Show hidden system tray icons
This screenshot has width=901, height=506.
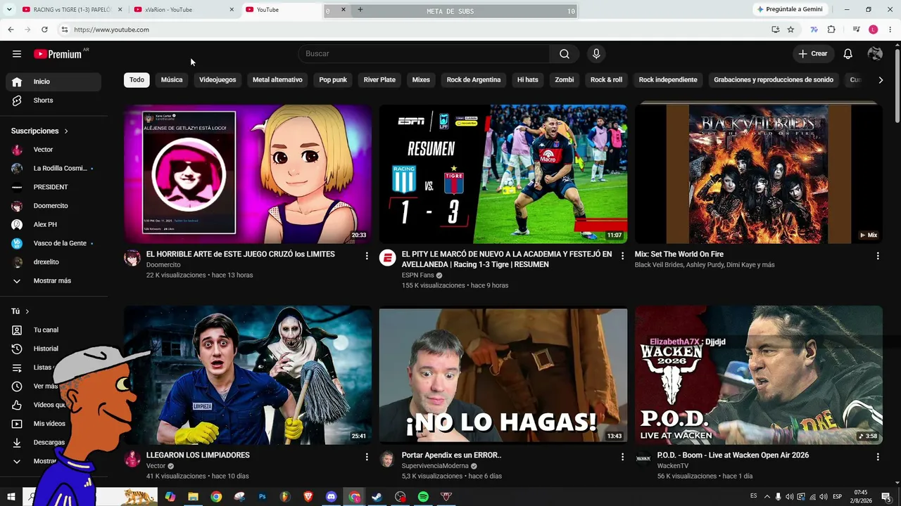[x=767, y=497]
